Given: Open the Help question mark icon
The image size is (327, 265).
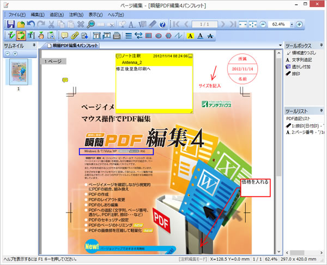Looking at the screenshot, I should pyautogui.click(x=162, y=25).
